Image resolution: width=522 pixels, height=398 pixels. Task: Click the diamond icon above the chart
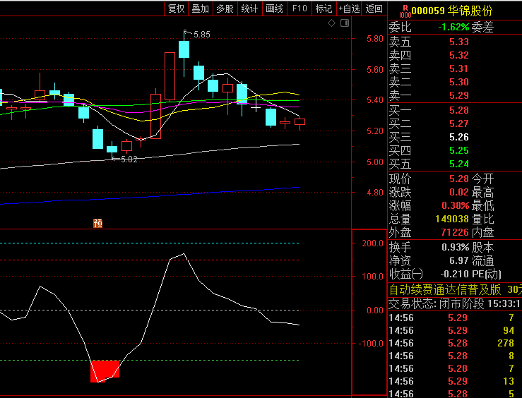[x=332, y=23]
